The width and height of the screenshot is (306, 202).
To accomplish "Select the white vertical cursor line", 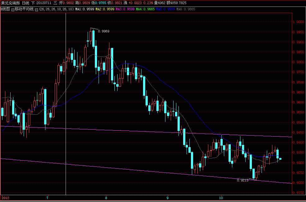I will (x=66, y=103).
